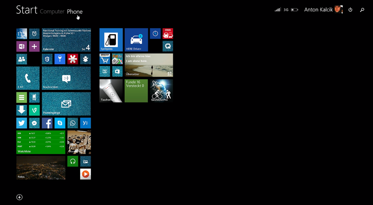Open search with the magnifier icon
Image resolution: width=373 pixels, height=205 pixels.
click(362, 10)
